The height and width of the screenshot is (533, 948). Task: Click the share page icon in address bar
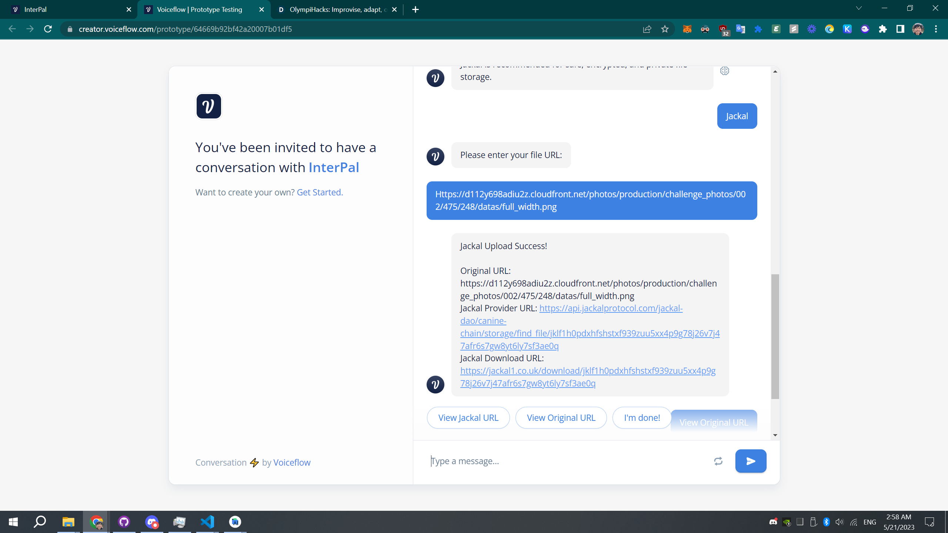(x=647, y=29)
